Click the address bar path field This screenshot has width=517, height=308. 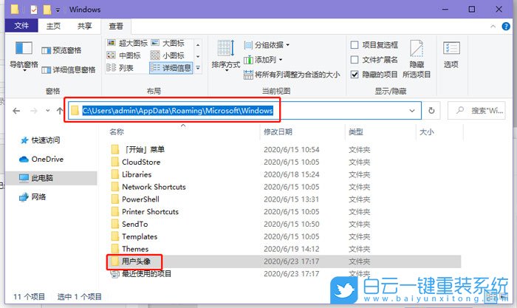pyautogui.click(x=244, y=111)
